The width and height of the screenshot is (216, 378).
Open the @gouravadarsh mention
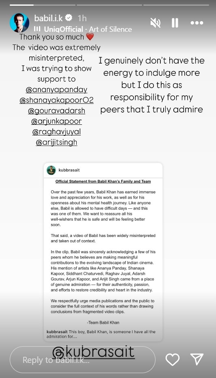tap(56, 111)
